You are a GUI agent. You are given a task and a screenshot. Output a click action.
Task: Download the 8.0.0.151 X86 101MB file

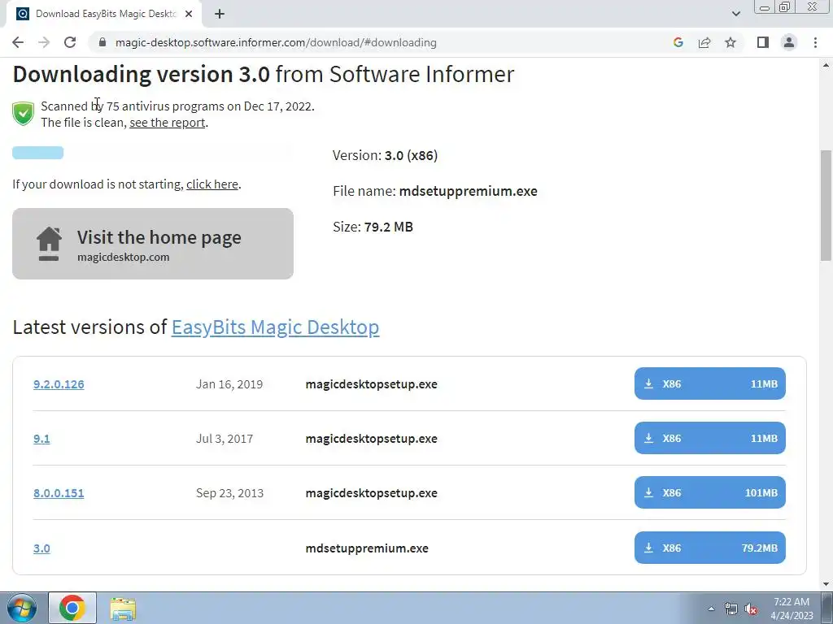tap(709, 492)
